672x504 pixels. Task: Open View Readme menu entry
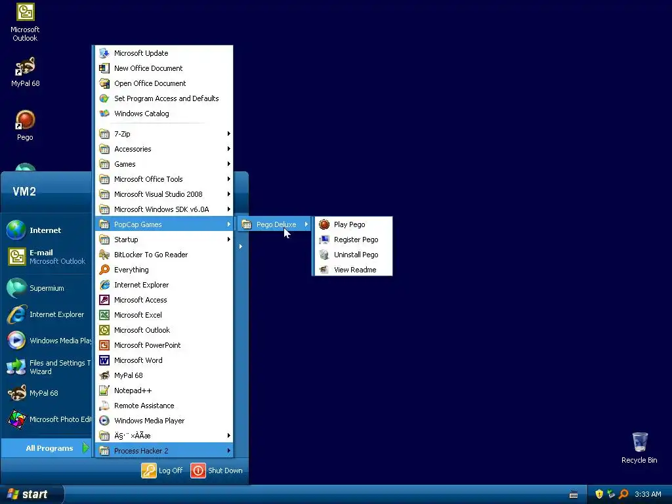pos(353,270)
